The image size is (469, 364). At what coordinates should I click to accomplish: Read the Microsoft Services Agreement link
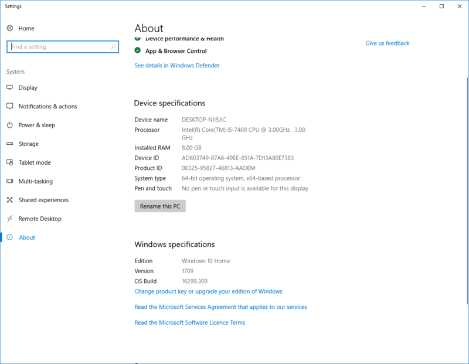(x=220, y=307)
